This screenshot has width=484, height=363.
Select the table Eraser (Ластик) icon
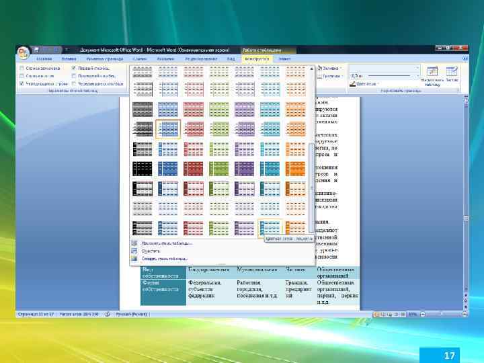pyautogui.click(x=452, y=71)
